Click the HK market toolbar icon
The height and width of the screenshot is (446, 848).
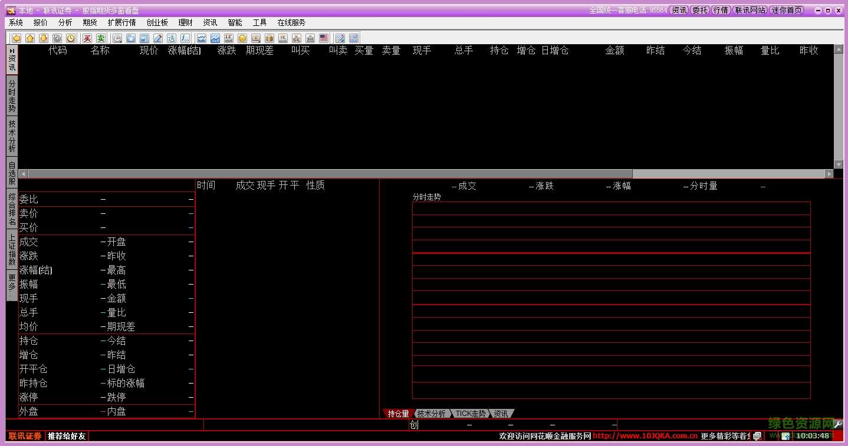tap(283, 38)
